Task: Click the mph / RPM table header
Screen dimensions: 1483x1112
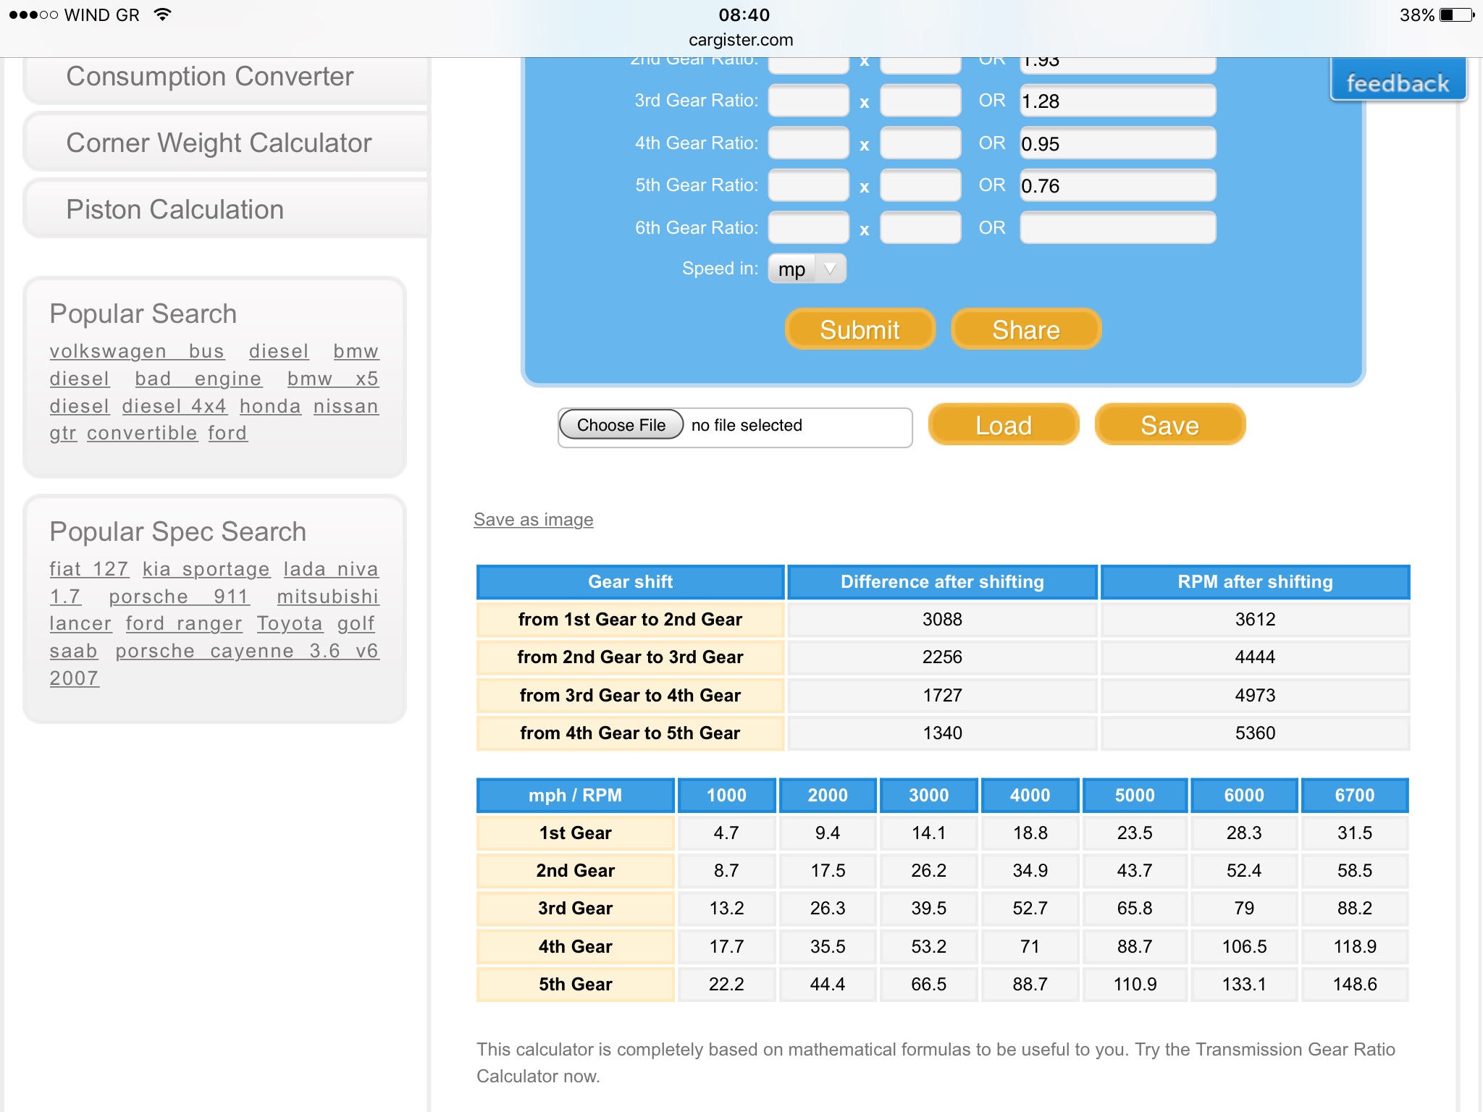Action: tap(576, 796)
